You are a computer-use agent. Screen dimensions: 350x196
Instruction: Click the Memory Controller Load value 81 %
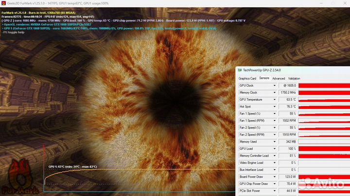click(288, 156)
